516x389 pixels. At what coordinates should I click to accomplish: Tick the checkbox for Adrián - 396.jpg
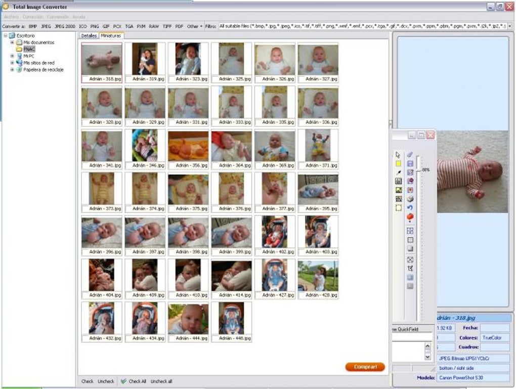[85, 252]
